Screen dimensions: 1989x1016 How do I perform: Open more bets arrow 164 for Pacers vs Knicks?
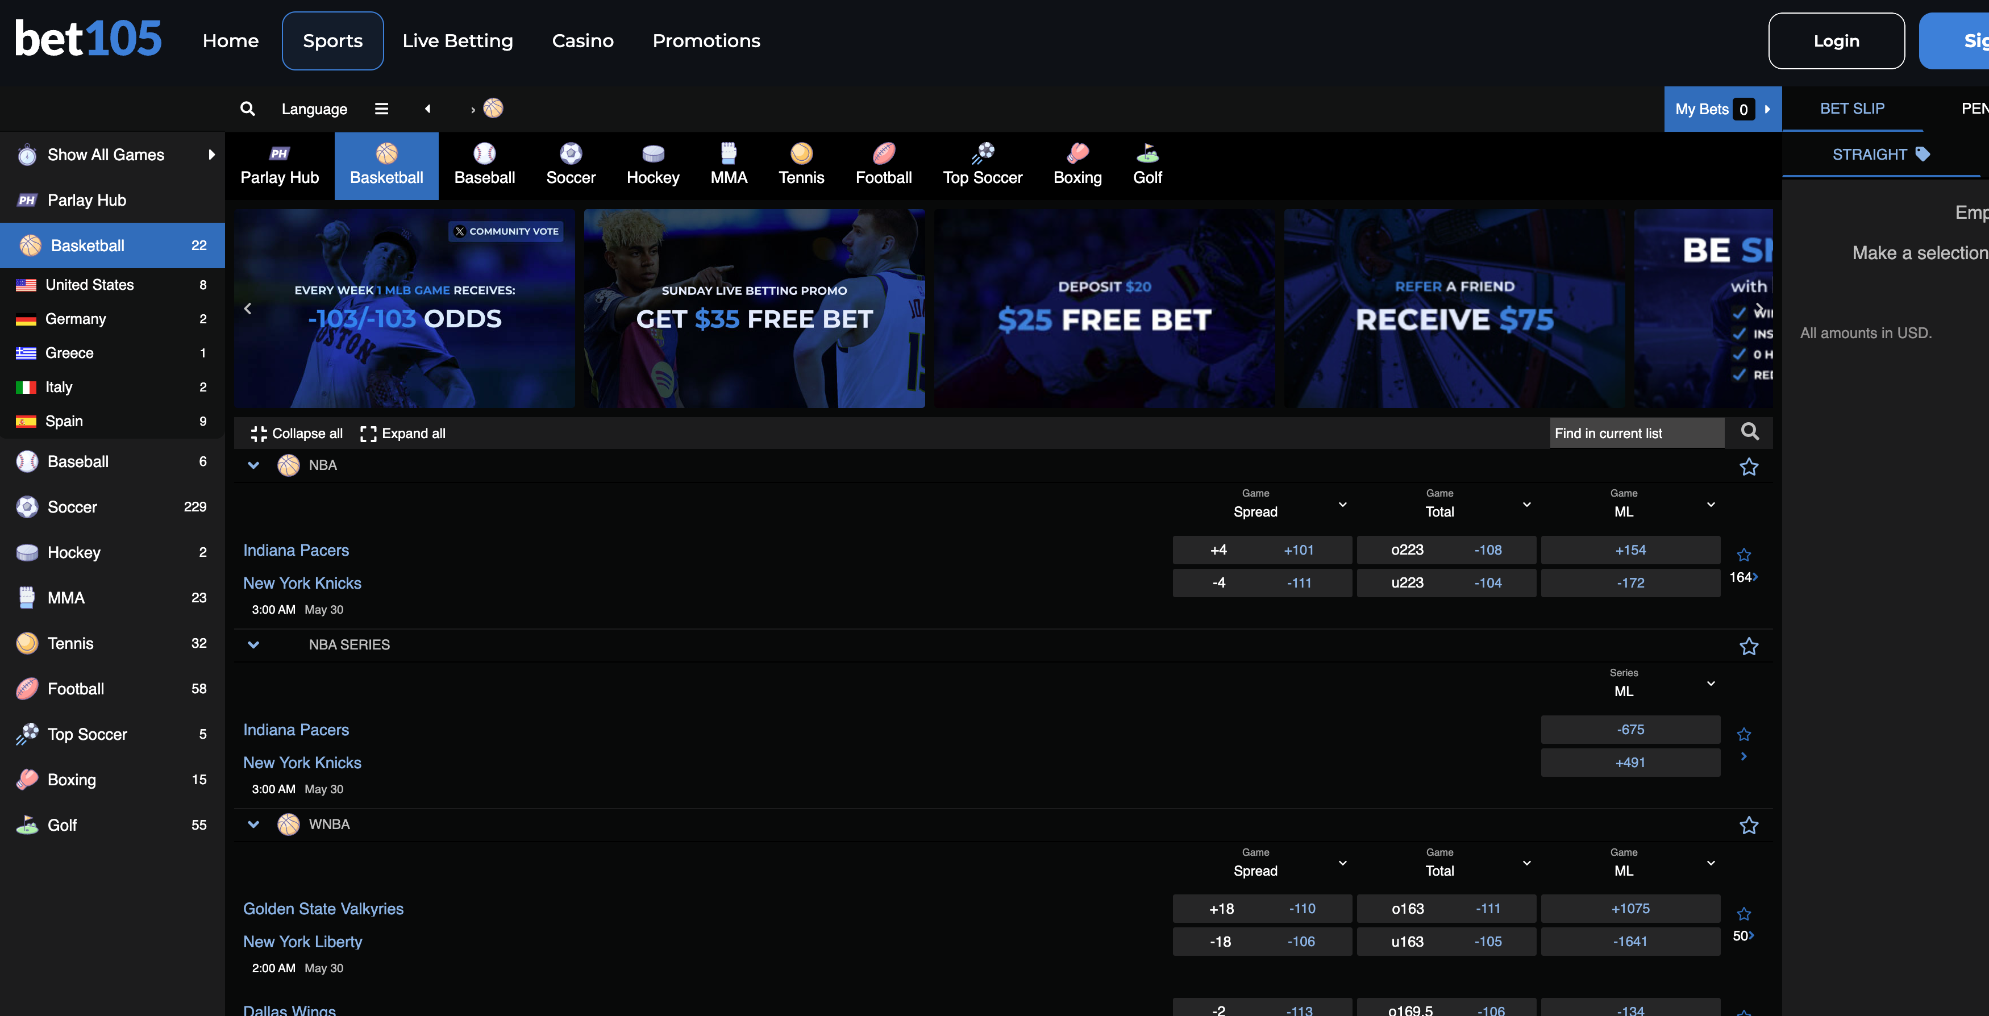[1744, 577]
